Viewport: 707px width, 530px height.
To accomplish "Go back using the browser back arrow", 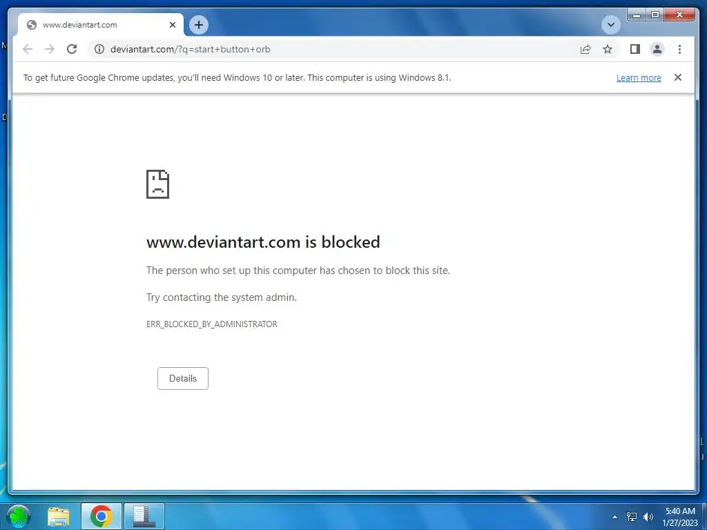I will [x=28, y=49].
